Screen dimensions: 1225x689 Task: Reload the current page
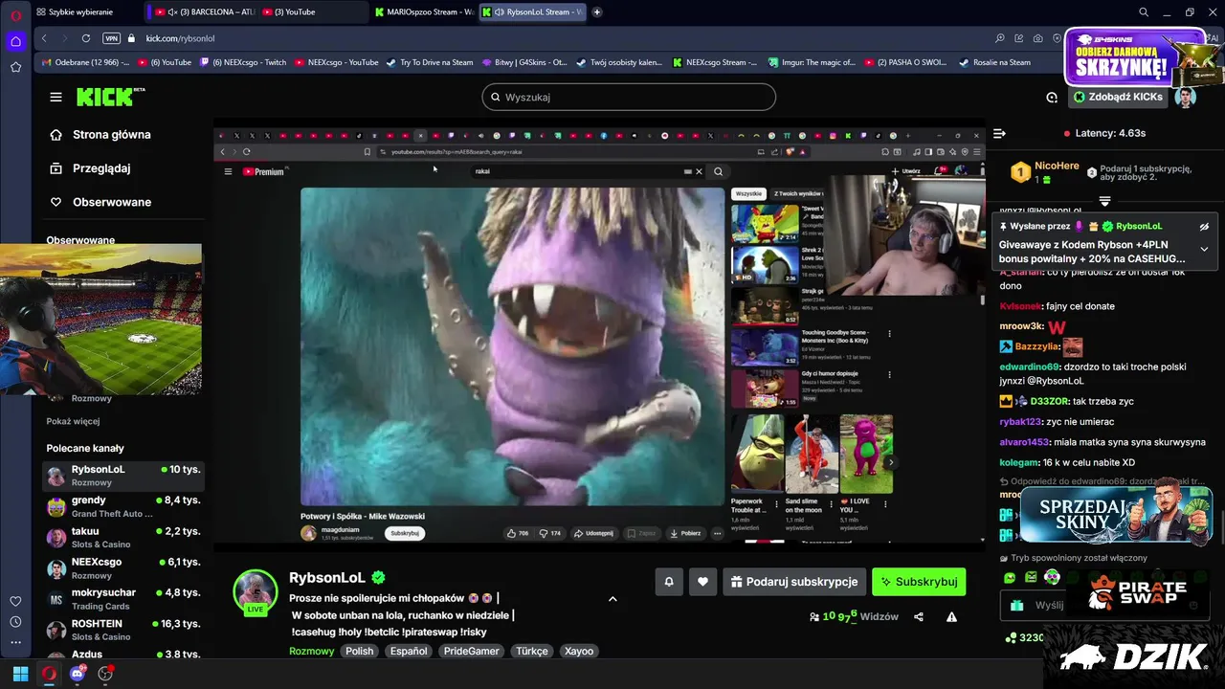86,38
